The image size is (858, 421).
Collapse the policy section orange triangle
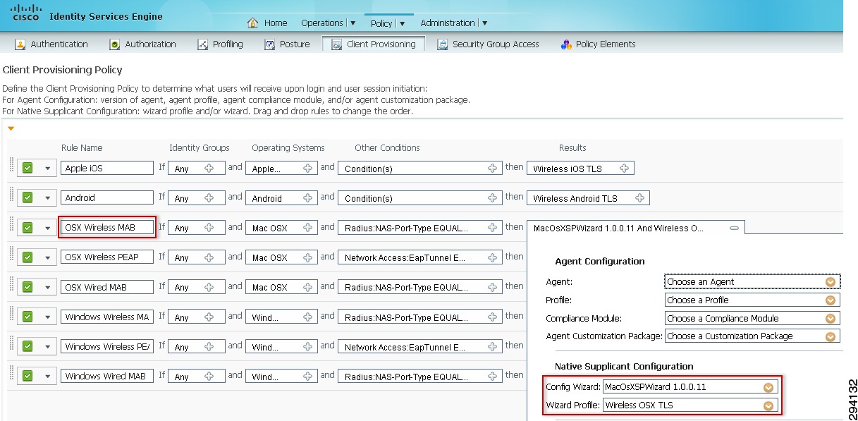point(11,128)
